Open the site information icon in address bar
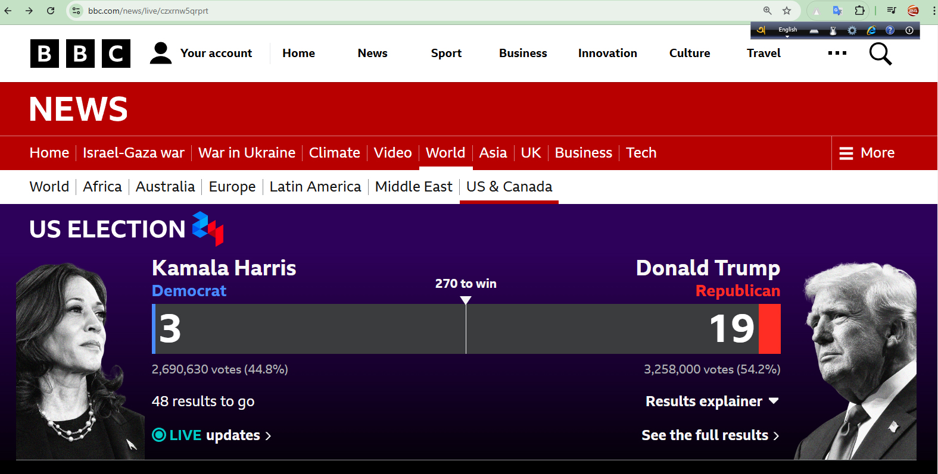Screen dimensions: 938x474 (x=76, y=11)
